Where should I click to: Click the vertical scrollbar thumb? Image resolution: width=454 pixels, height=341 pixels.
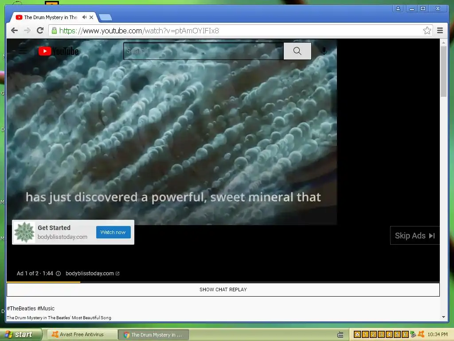443,71
